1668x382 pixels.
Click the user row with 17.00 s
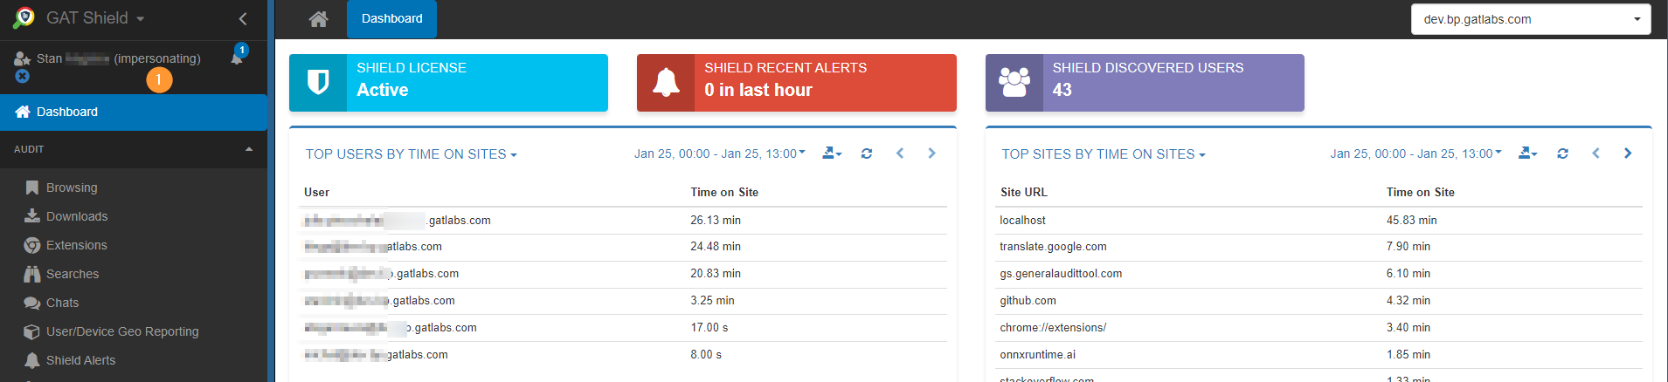pos(623,328)
